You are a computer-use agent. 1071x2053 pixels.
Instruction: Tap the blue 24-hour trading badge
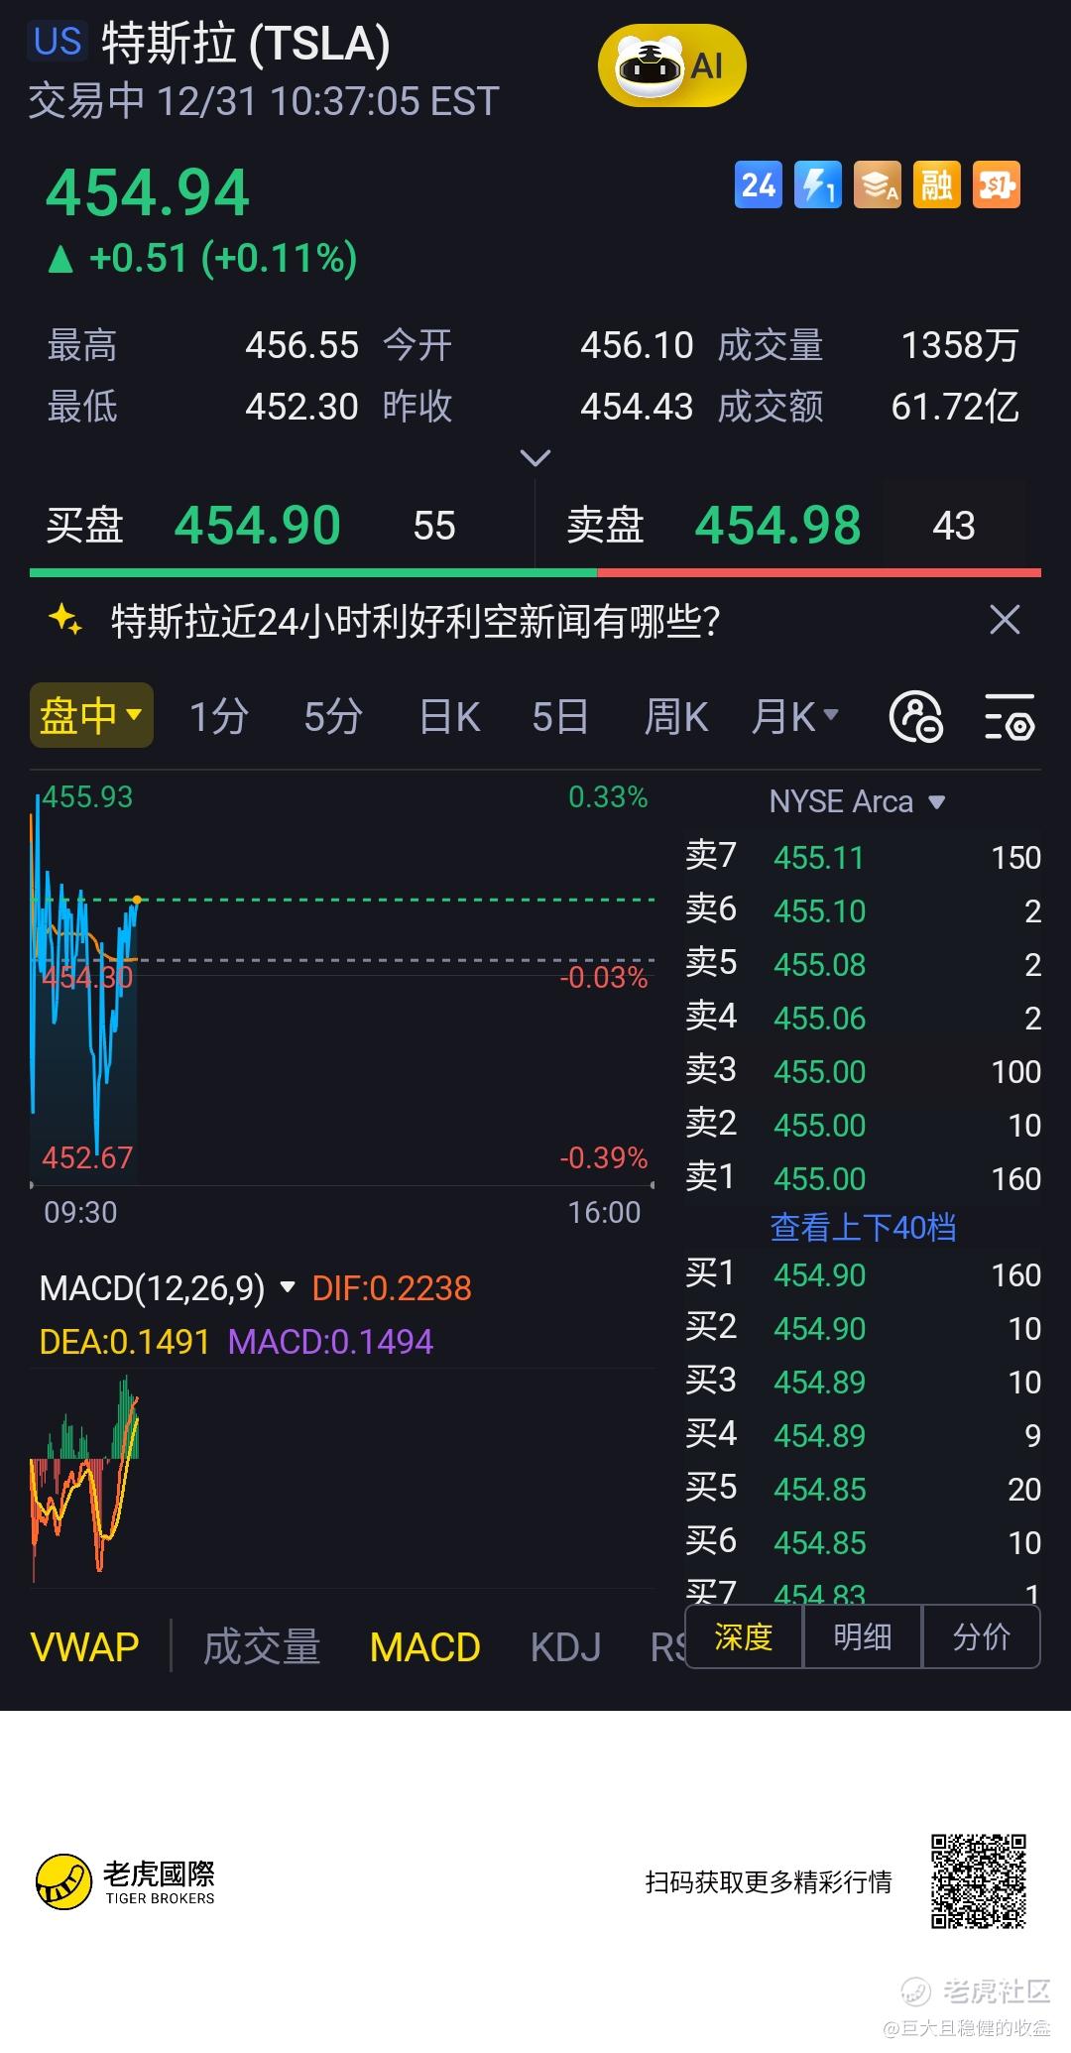(759, 184)
